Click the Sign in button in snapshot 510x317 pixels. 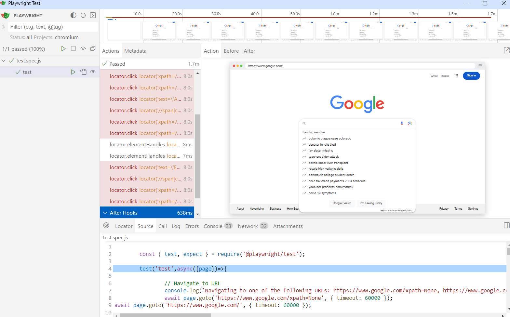pyautogui.click(x=471, y=75)
